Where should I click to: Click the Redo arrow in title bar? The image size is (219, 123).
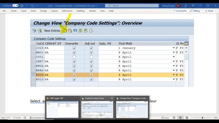[33, 6]
